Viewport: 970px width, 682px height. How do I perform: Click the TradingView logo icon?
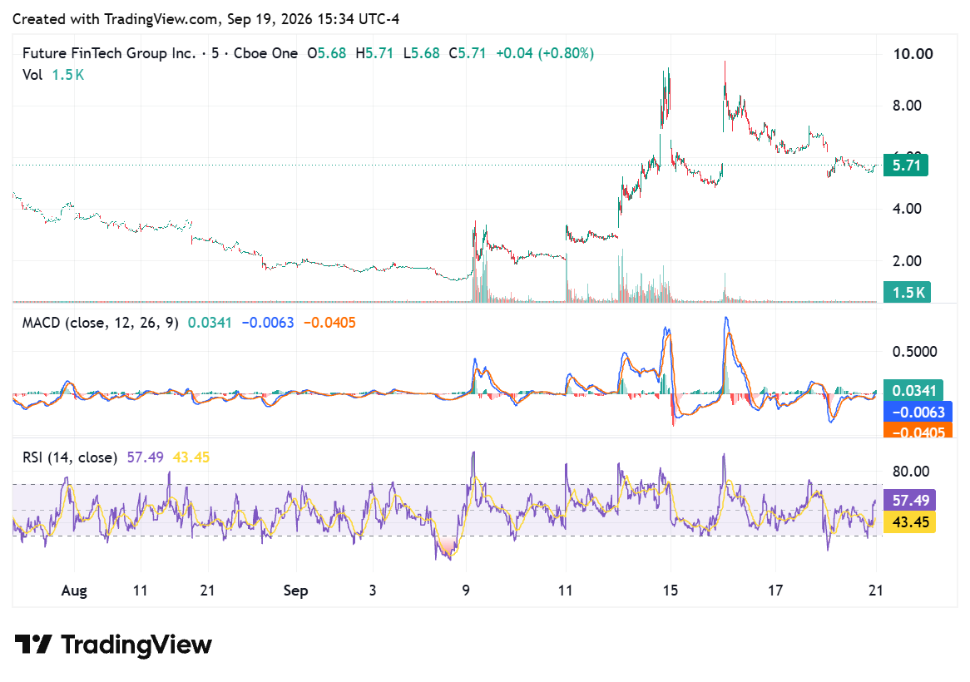coord(32,645)
